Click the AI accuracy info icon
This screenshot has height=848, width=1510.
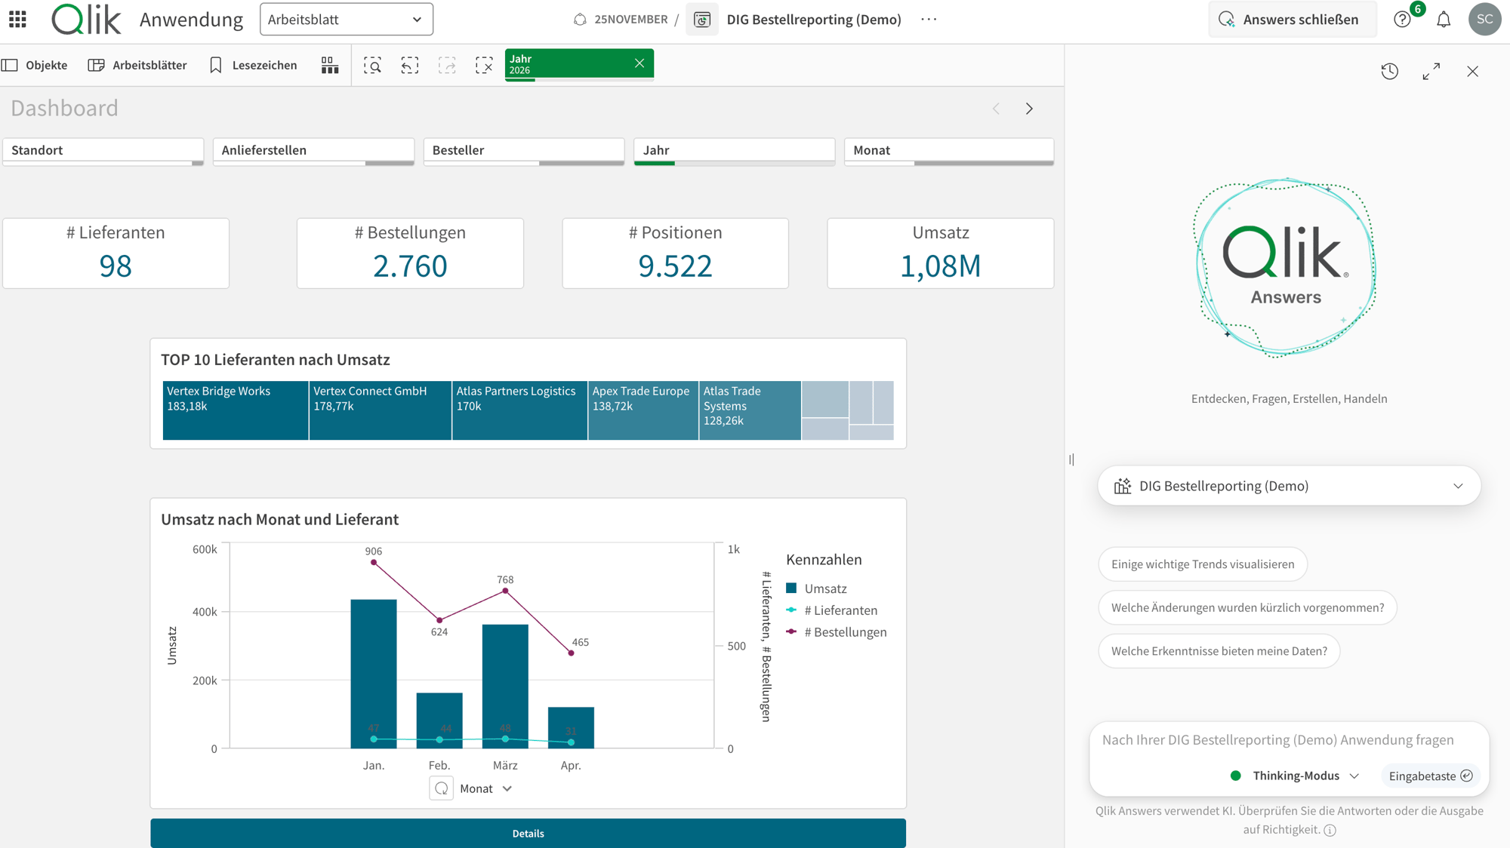[x=1330, y=831]
